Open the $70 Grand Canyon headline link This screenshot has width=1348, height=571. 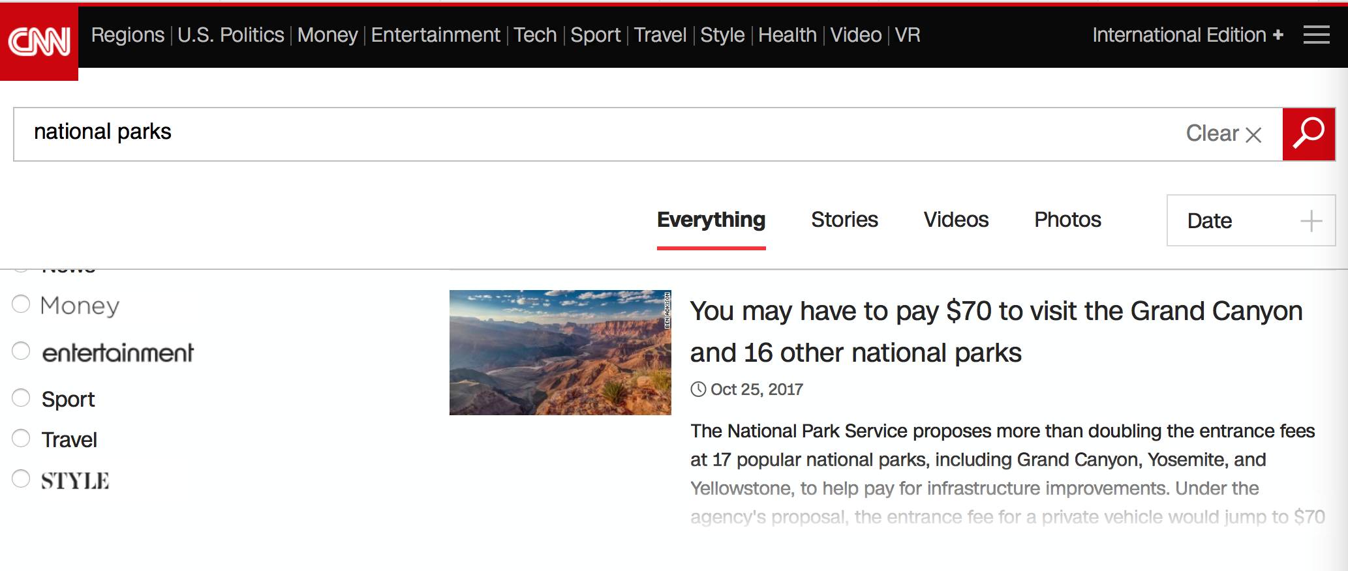coord(996,332)
